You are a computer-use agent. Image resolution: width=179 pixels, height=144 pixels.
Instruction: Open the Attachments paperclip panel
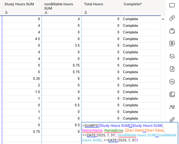pos(172,18)
